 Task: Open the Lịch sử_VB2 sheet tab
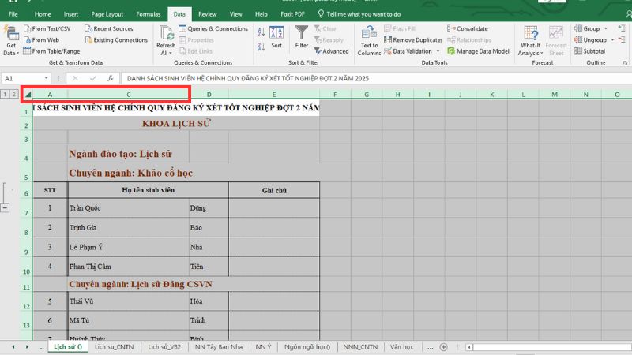click(164, 346)
